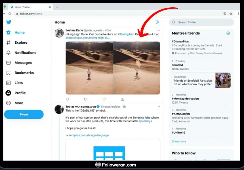Open the More menu in sidebar
Viewport: 244px width, 170px height.
pyautogui.click(x=19, y=103)
